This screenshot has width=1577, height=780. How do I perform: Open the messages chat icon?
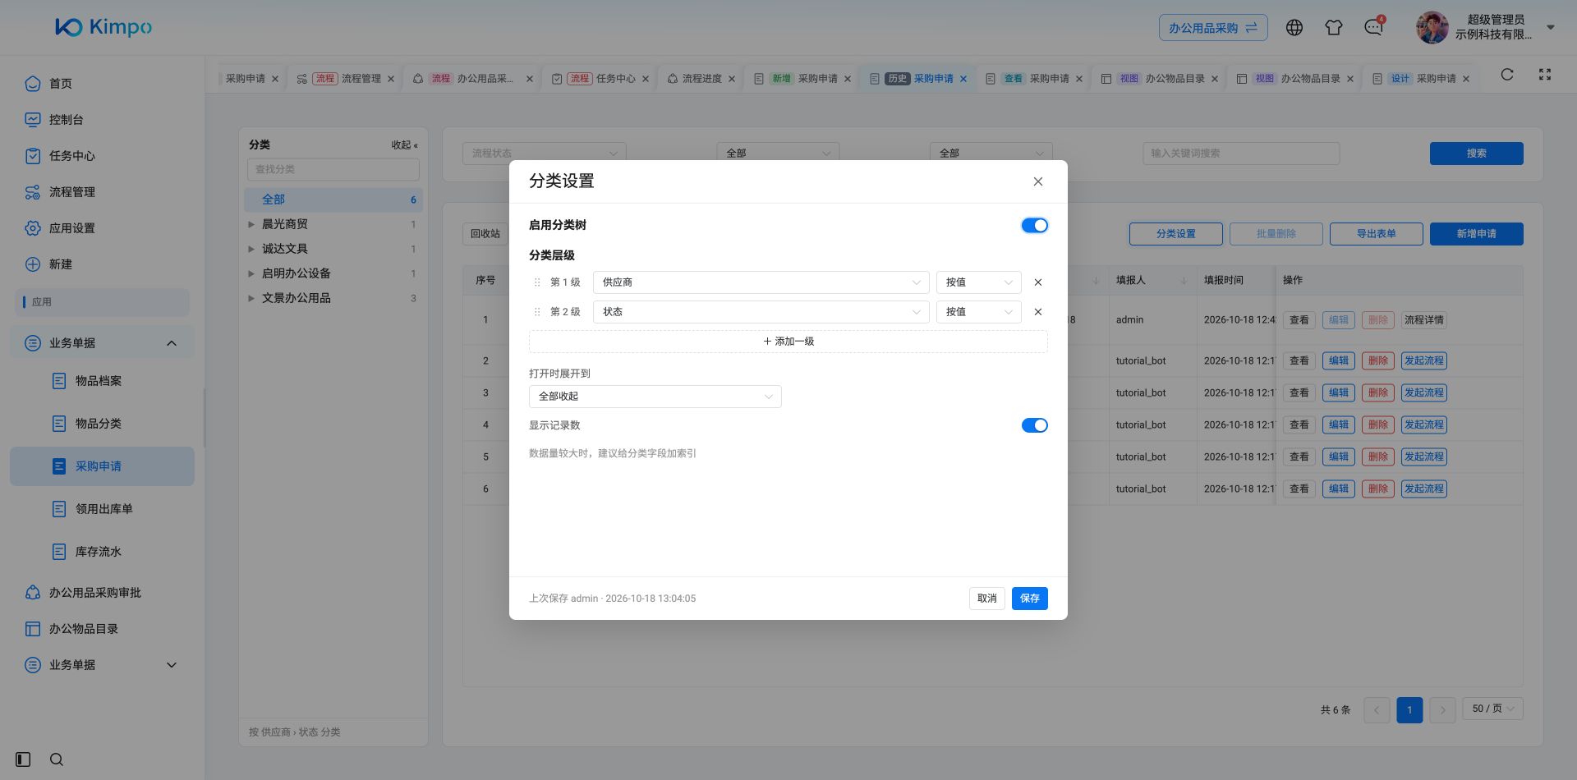tap(1373, 28)
